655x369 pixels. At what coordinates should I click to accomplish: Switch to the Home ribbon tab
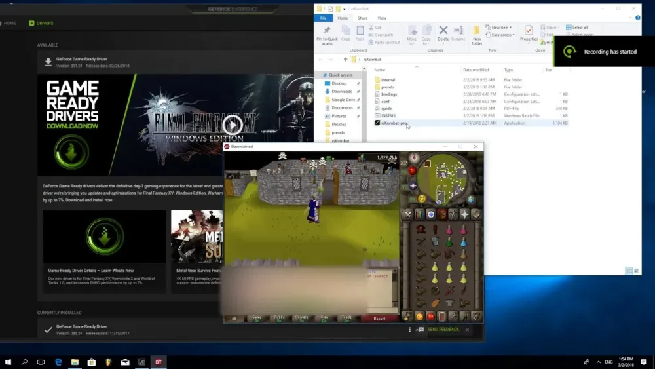(x=343, y=18)
